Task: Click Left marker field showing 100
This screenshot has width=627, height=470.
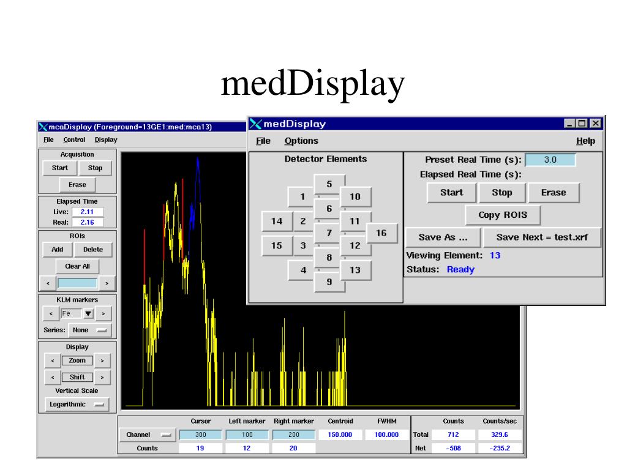Action: pos(247,435)
